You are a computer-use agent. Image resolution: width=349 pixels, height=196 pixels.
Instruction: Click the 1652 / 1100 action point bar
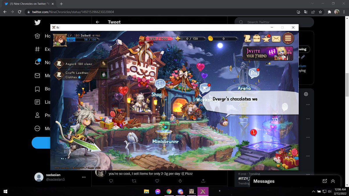(158, 39)
